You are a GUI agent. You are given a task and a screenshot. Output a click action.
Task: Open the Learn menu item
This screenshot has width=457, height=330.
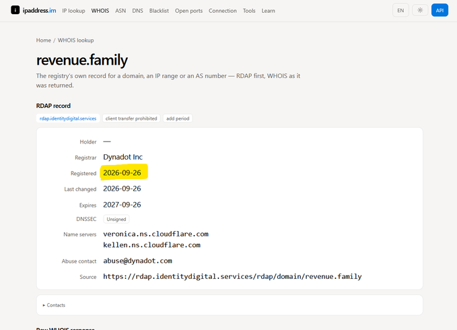[268, 11]
